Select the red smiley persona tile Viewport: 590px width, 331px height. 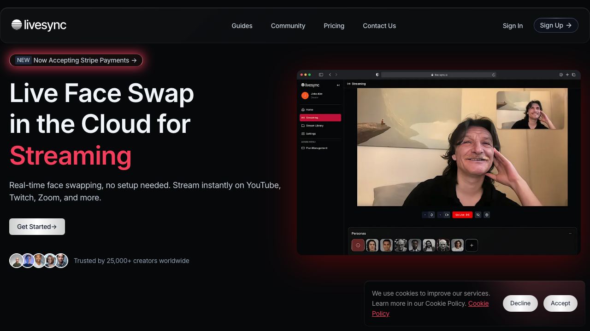click(358, 245)
